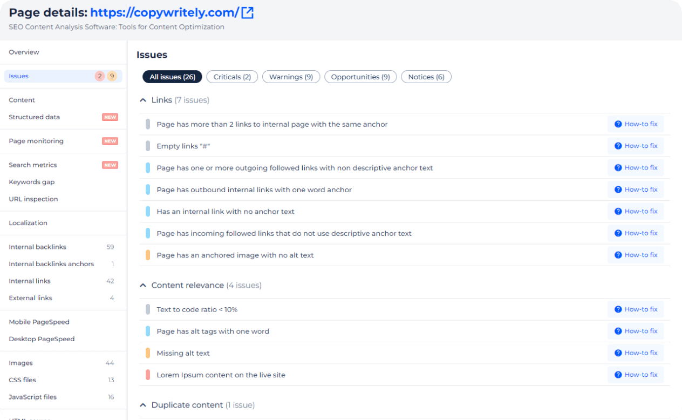Click the https://copywritely.com/ page link

coord(165,13)
